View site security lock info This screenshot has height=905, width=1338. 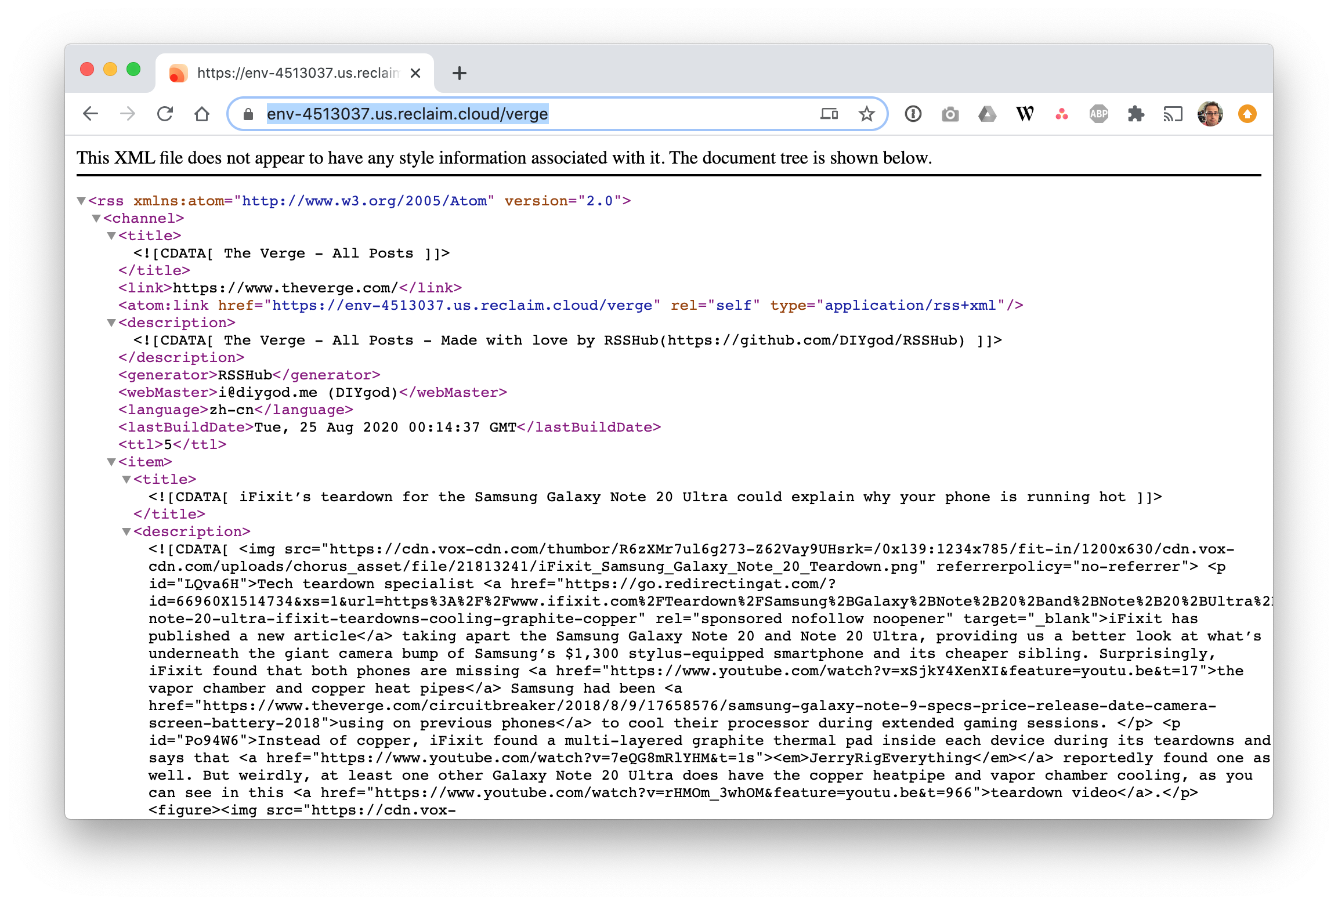[248, 114]
